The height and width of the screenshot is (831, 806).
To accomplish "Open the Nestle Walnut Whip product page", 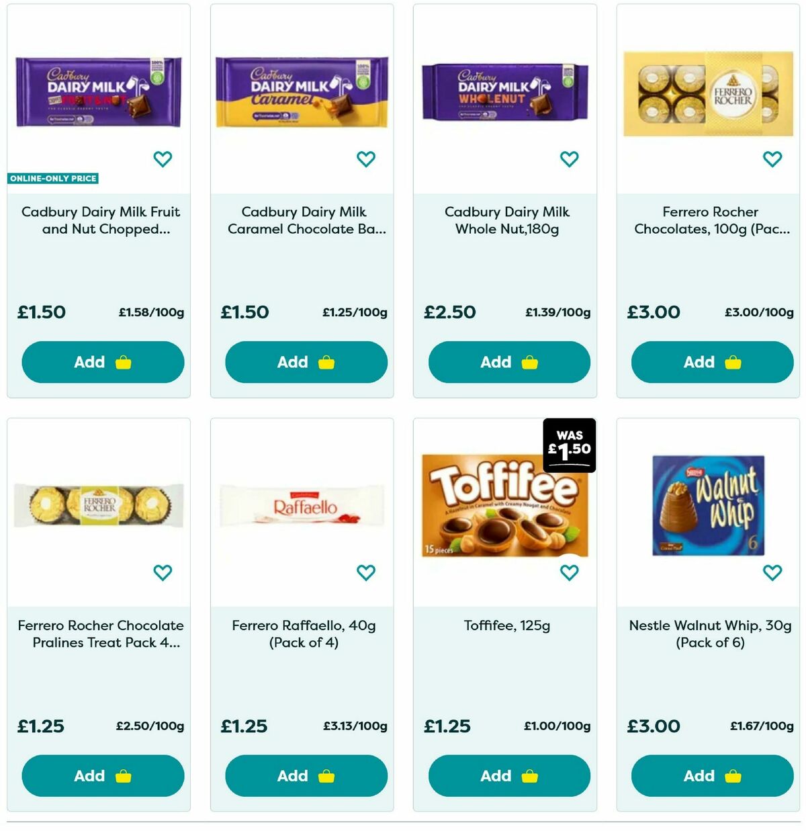I will click(710, 633).
